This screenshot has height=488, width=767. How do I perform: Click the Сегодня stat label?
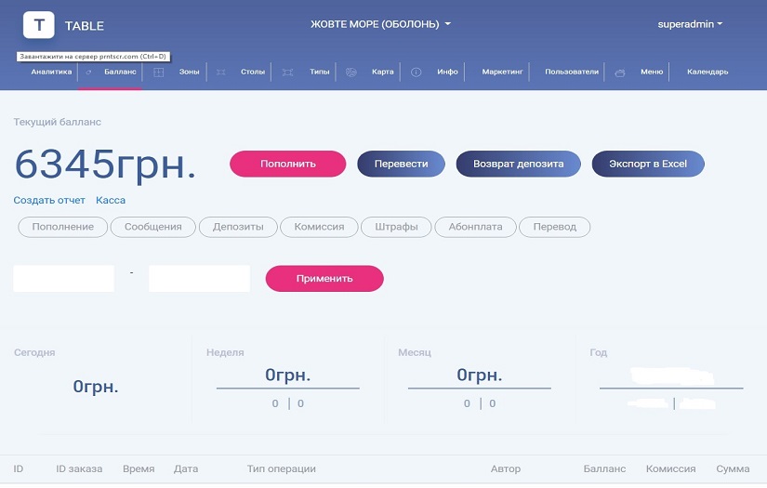tap(34, 352)
